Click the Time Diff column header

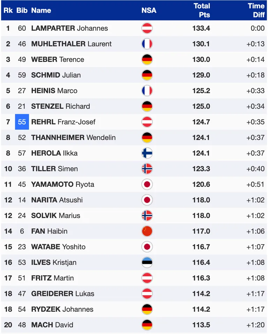(x=256, y=10)
